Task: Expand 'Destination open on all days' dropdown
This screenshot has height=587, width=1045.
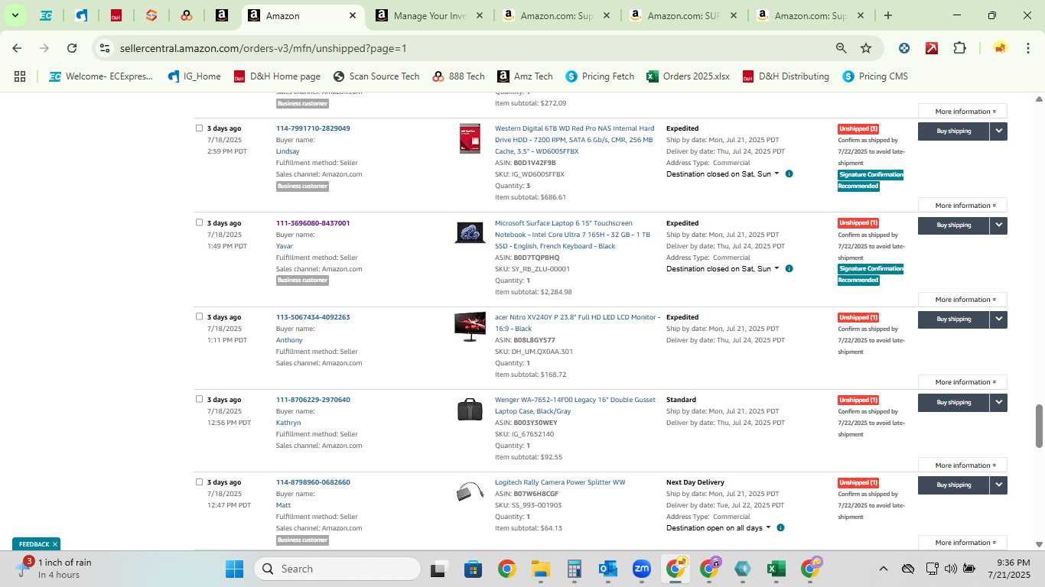Action: coord(718,528)
